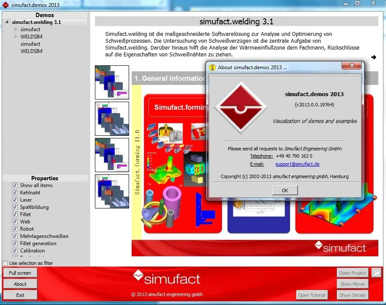386x305 pixels.
Task: Click the Exit button
Action: (x=20, y=295)
